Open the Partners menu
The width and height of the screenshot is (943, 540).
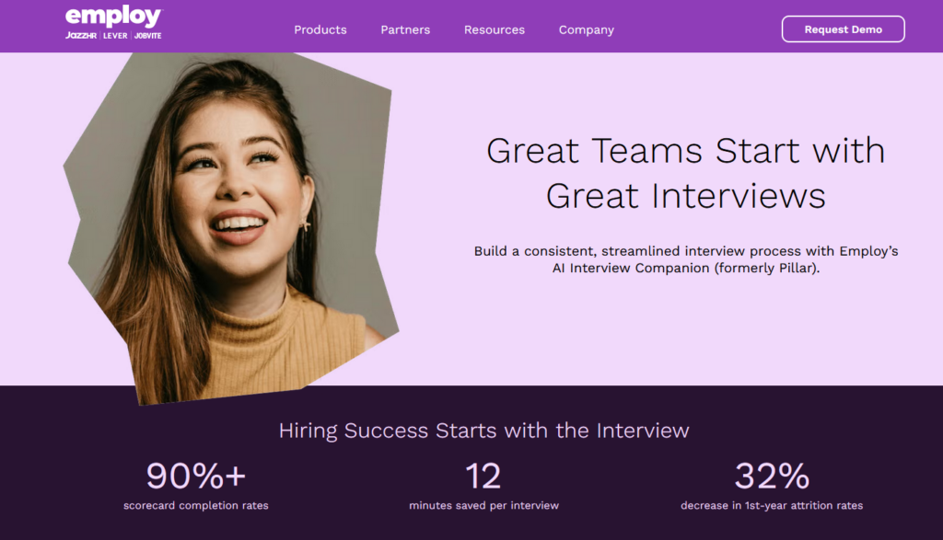tap(405, 29)
